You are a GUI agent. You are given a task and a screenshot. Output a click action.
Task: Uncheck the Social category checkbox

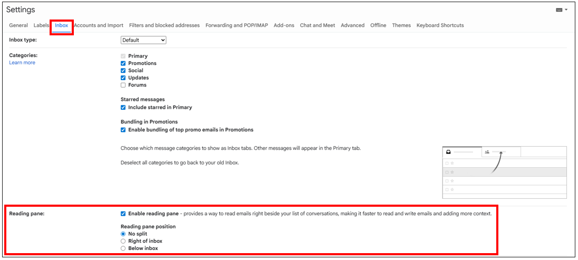pyautogui.click(x=123, y=71)
